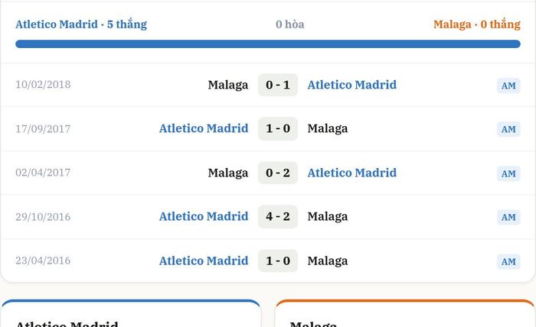Click the Malaga 0 thắng header
The width and height of the screenshot is (536, 327).
coord(477,24)
